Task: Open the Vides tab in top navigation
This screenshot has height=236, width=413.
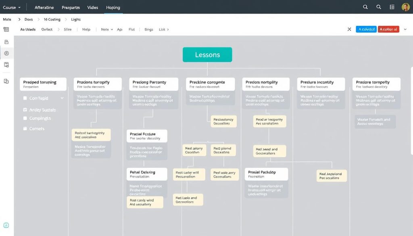Action: click(x=93, y=8)
